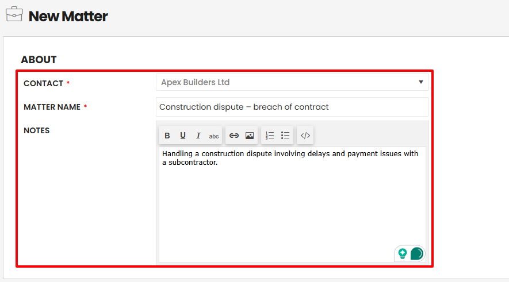This screenshot has height=282, width=509.
Task: Create a numbered list in notes
Action: click(x=269, y=136)
